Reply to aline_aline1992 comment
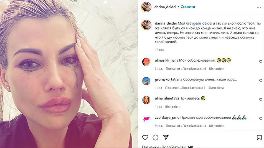The image size is (264, 148). click(173, 107)
